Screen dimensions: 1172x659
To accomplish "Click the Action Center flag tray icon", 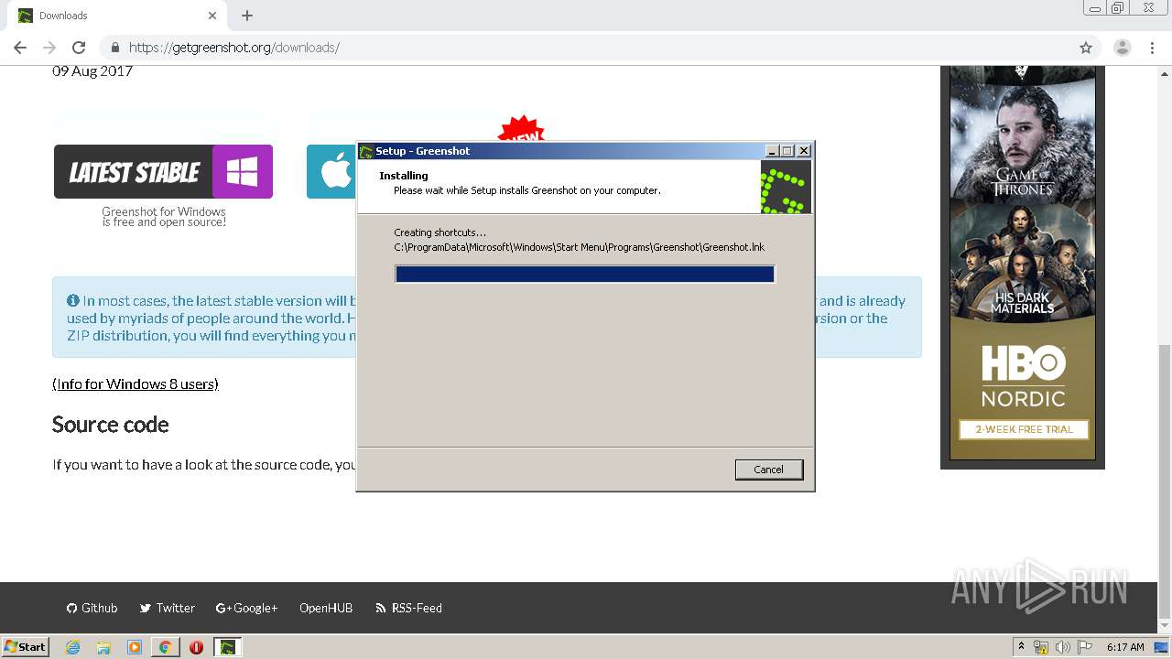I will [1085, 647].
